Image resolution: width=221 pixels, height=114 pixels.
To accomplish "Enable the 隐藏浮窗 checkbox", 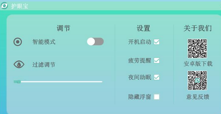I will click(x=157, y=97).
